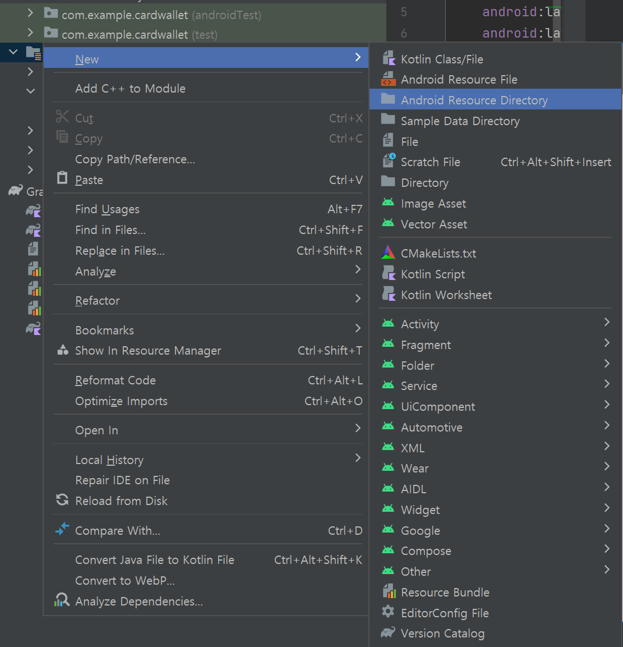Select Replace in Files...
The image size is (623, 647).
pyautogui.click(x=206, y=250)
